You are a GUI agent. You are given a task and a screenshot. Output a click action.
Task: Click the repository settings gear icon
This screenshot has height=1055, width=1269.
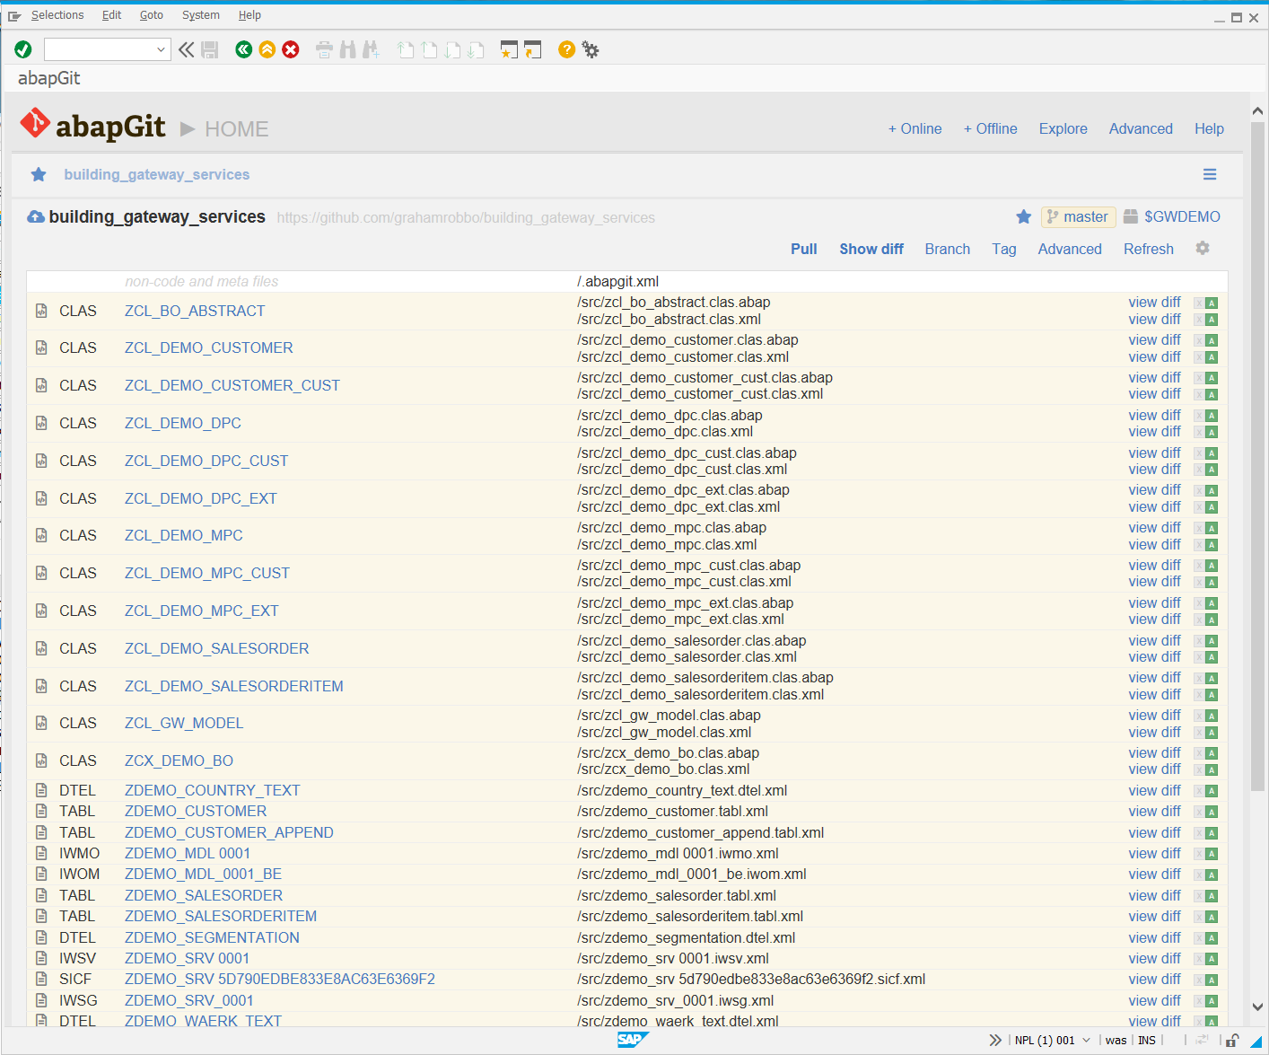(x=1203, y=248)
